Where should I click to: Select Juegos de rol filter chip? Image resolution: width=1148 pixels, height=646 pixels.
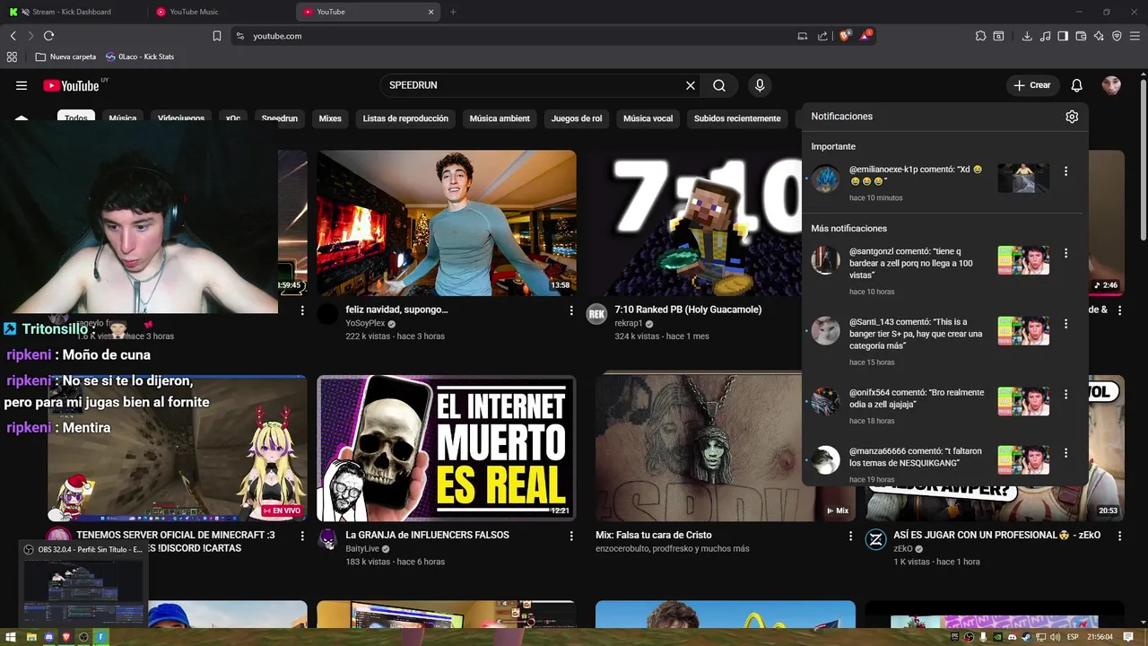click(577, 118)
